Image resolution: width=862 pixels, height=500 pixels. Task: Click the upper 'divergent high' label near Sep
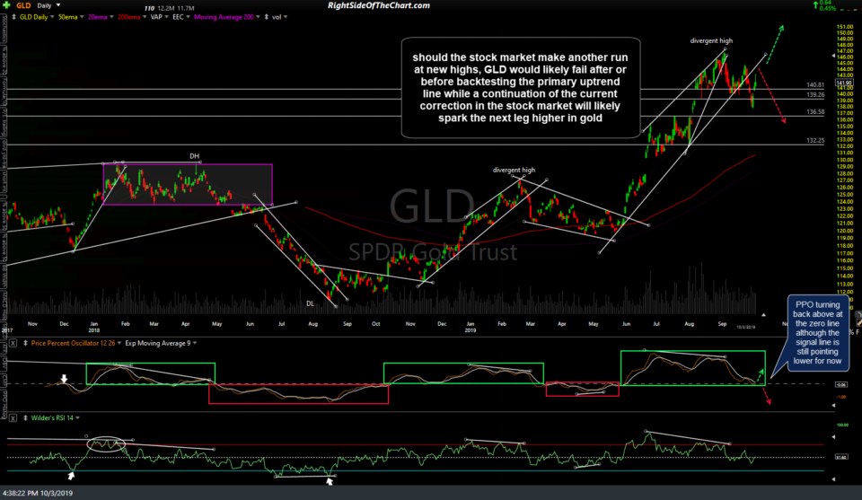pos(711,40)
